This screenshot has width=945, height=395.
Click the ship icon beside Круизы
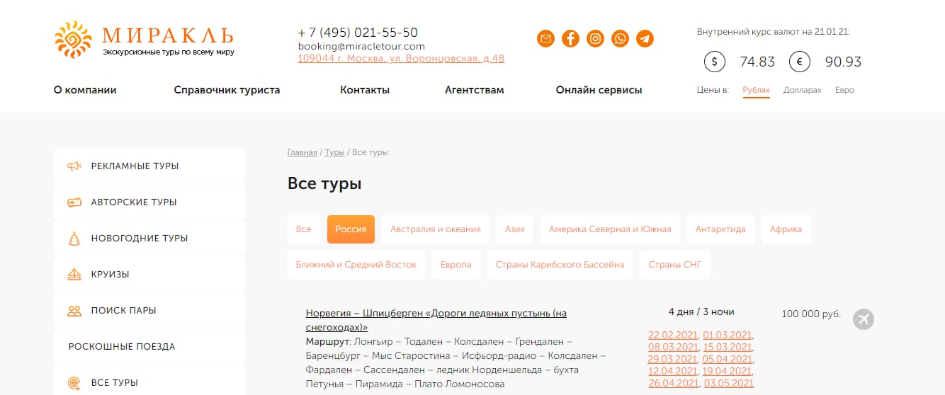pyautogui.click(x=74, y=275)
